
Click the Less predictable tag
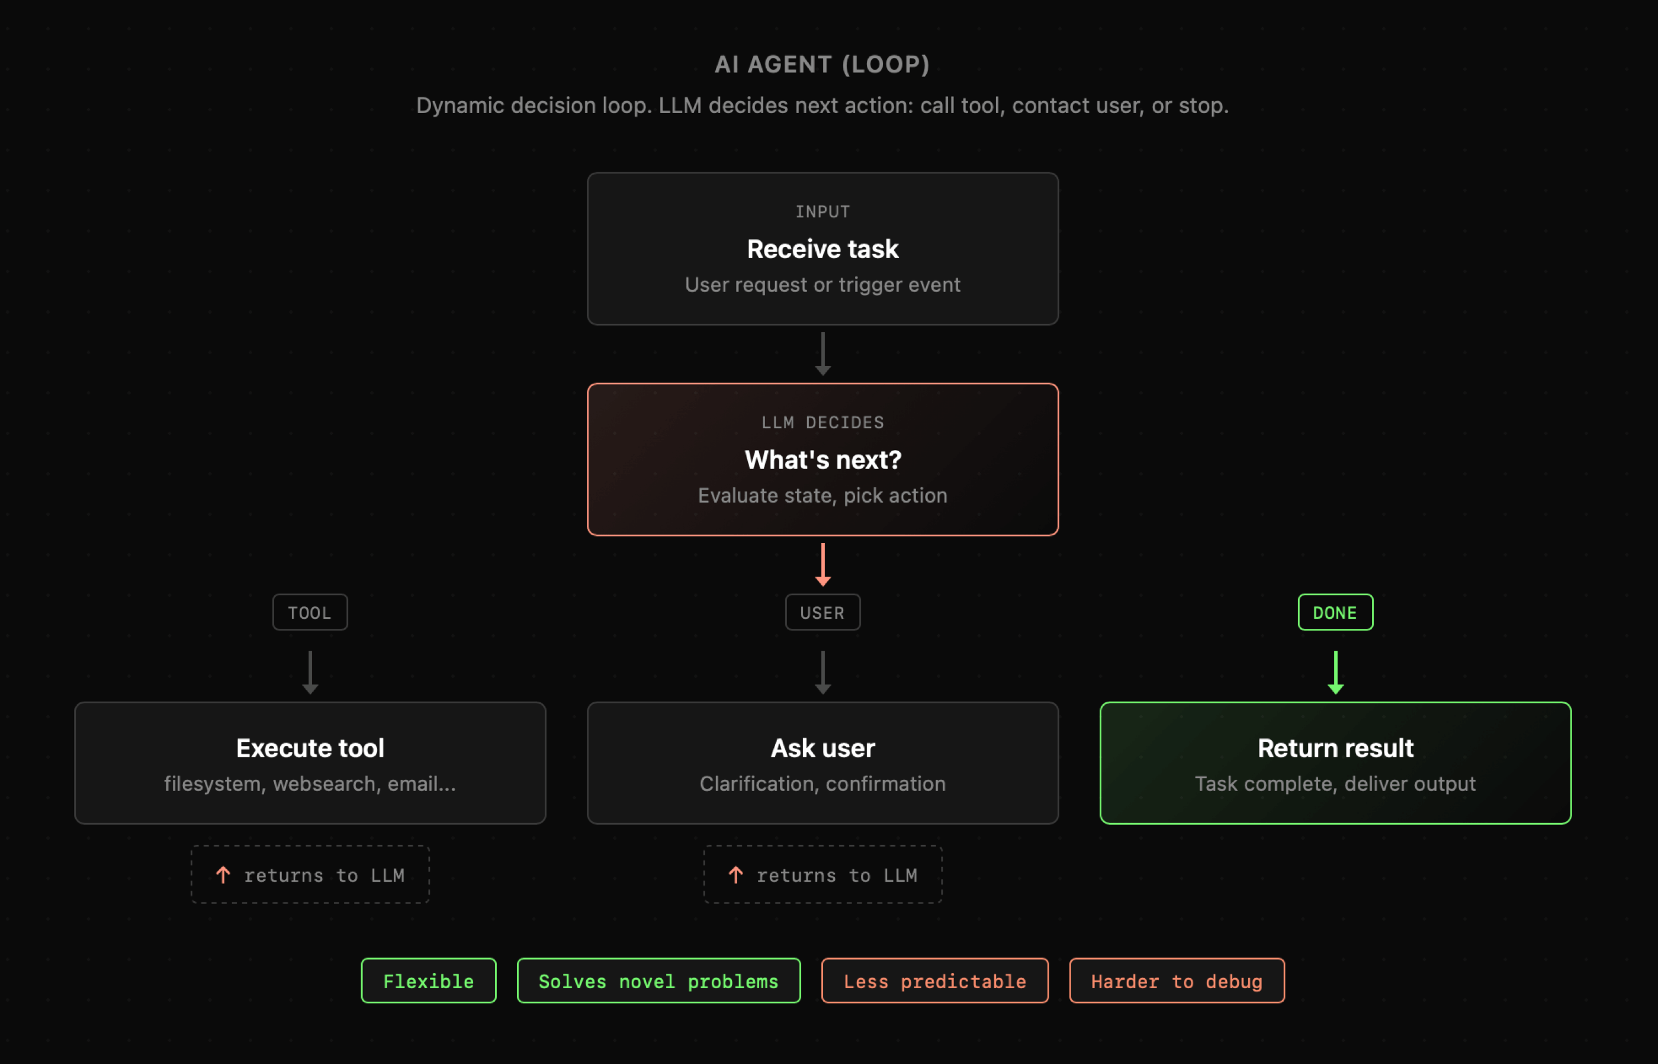pyautogui.click(x=934, y=981)
